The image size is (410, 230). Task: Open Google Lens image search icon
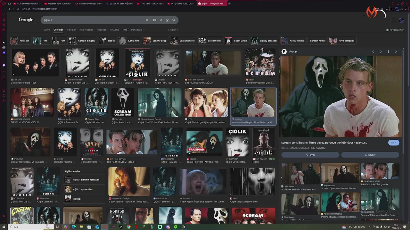click(168, 20)
